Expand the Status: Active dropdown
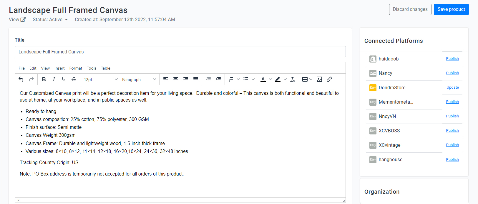 [x=50, y=19]
